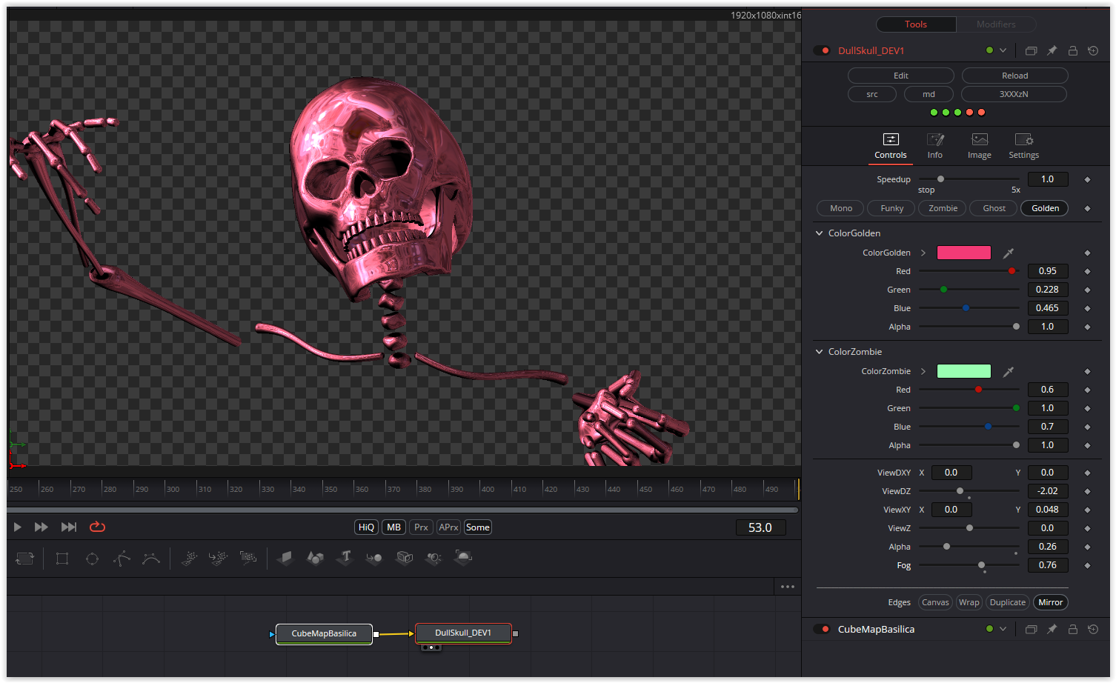The image size is (1116, 683).
Task: Pin the DullSkull_DEV1 inspector panel
Action: point(1052,50)
